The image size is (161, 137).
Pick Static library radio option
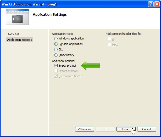pyautogui.click(x=56, y=55)
